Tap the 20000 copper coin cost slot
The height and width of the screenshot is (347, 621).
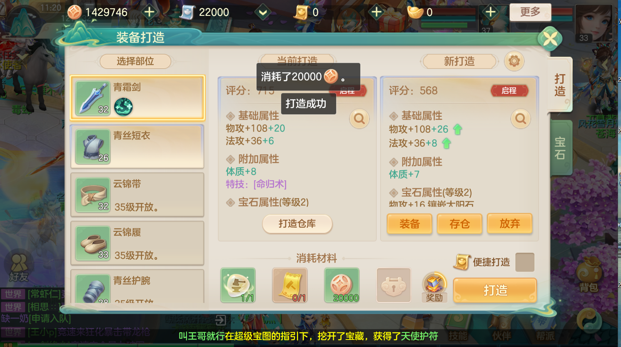click(x=342, y=285)
